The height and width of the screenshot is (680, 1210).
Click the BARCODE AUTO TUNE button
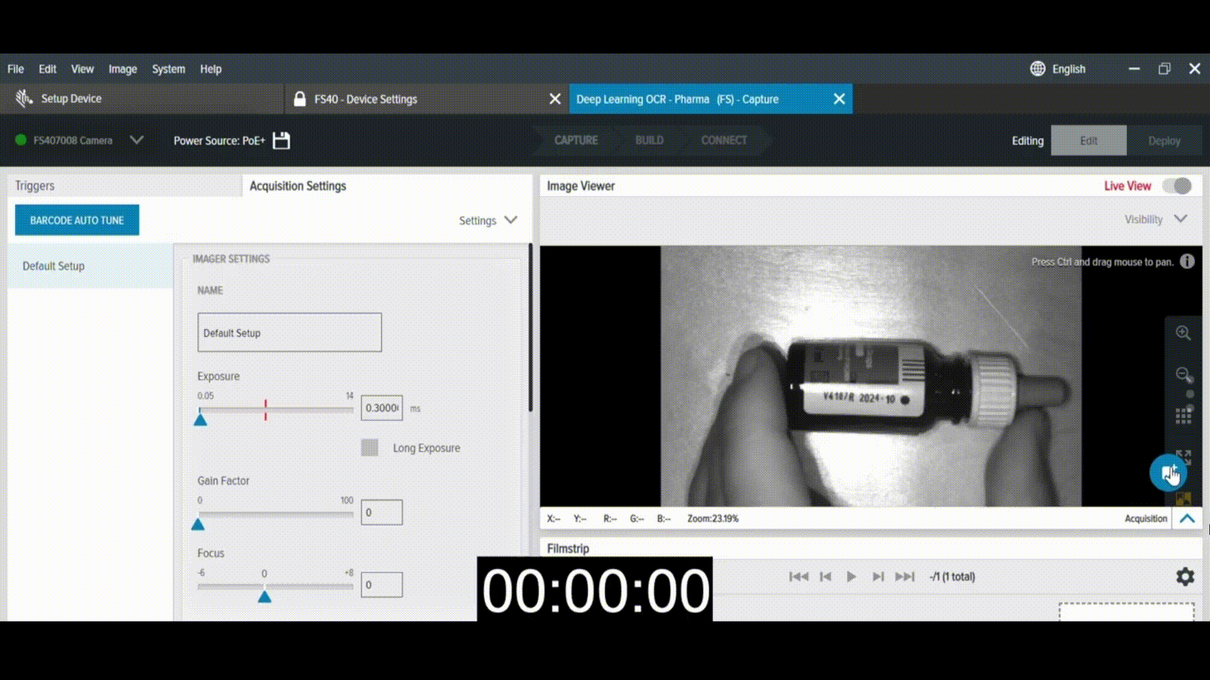point(77,220)
